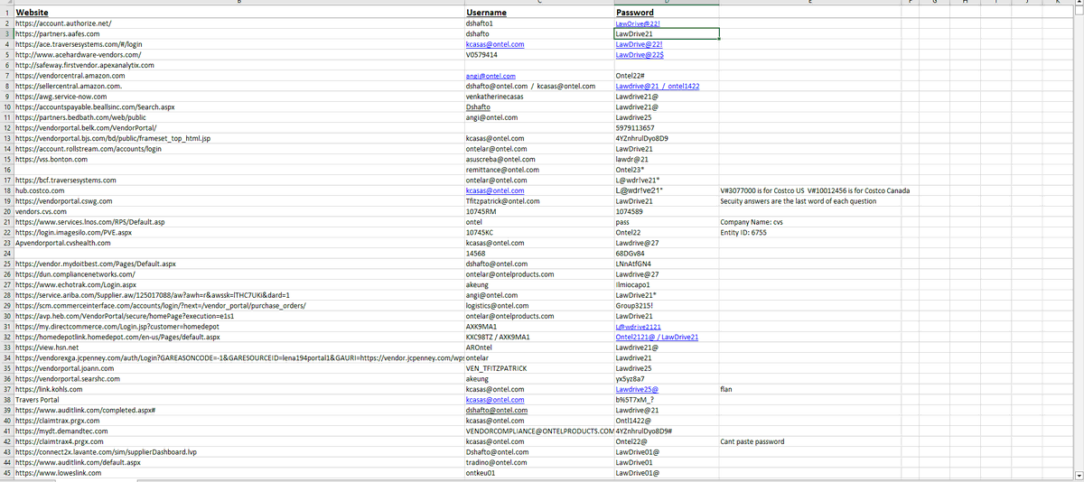Screen dimensions: 1084x482
Task: Select the Travers Portal cell
Action: click(x=238, y=400)
